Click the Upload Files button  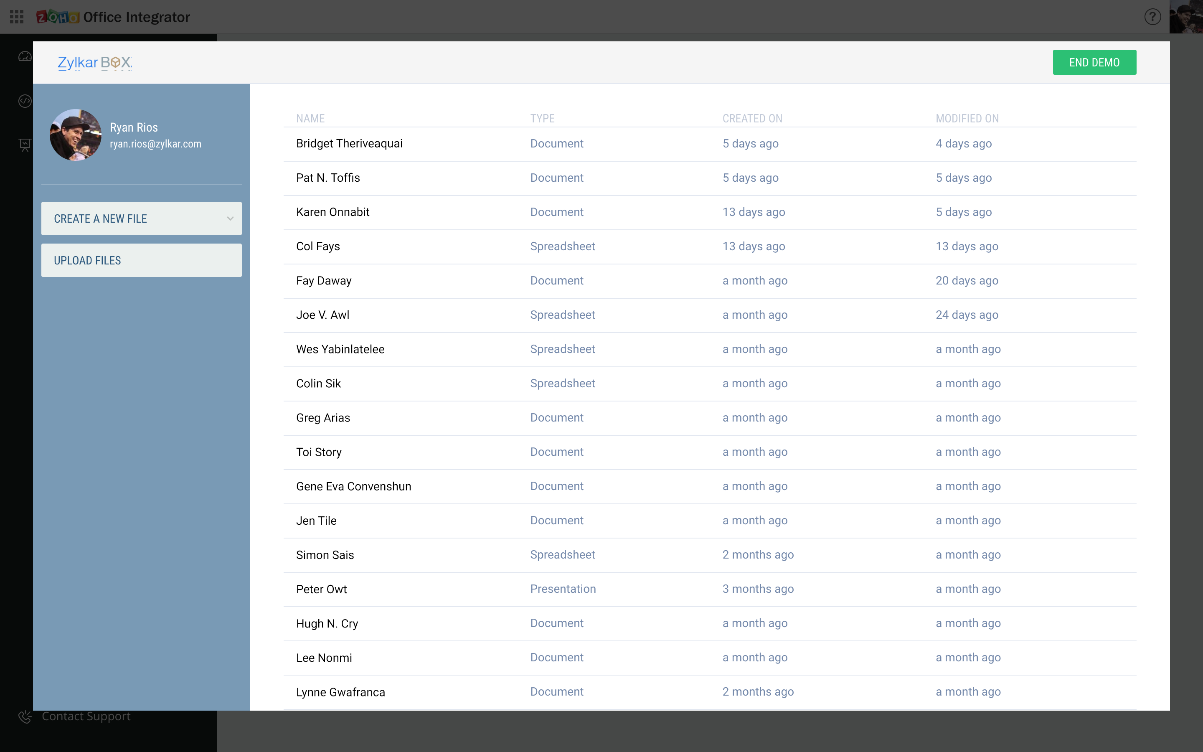coord(141,260)
